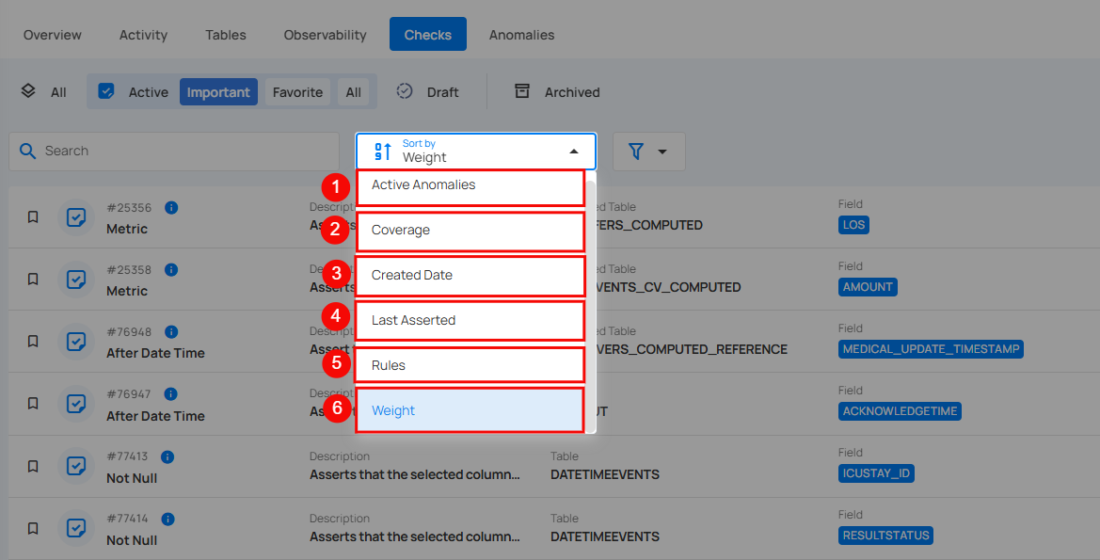This screenshot has height=560, width=1100.
Task: Click the RESULTSTATUS field tag
Action: [886, 536]
